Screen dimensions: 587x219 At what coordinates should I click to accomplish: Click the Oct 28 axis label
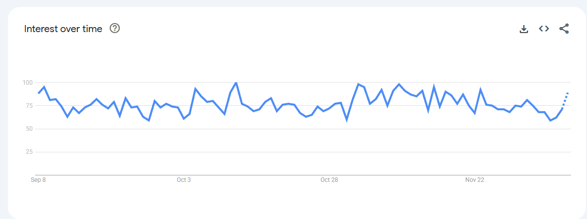pos(329,180)
